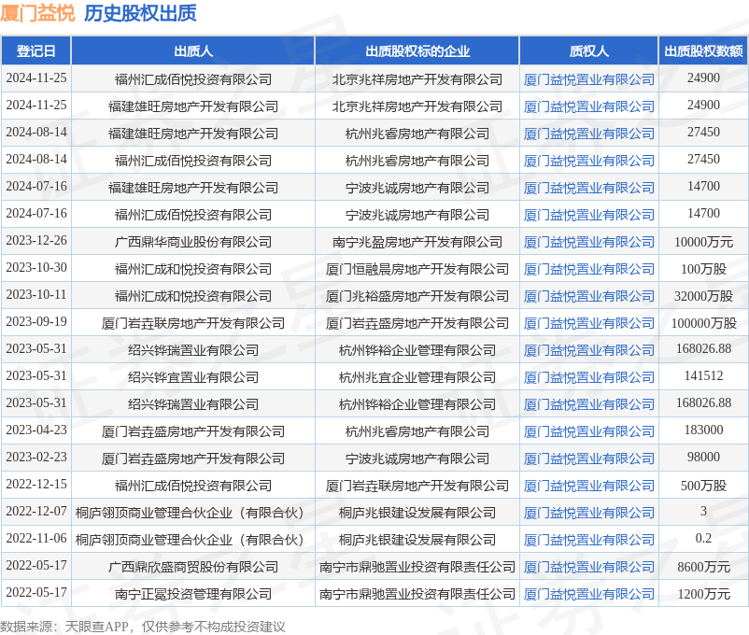The image size is (749, 635).
Task: Select date cell 2023-09-19
Action: click(x=36, y=321)
